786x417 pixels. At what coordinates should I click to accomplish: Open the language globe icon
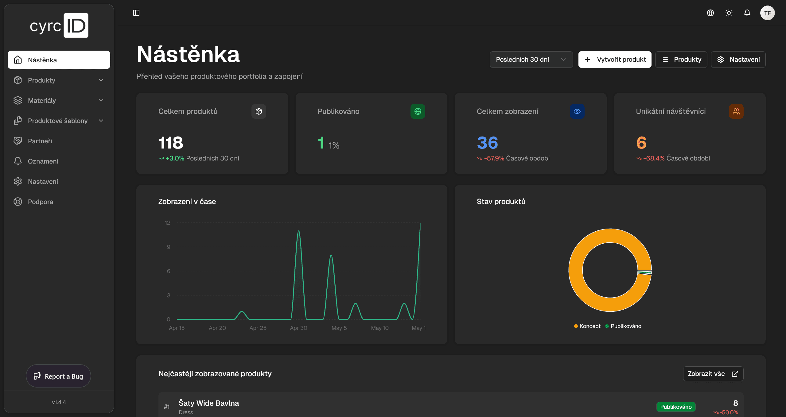coord(710,13)
